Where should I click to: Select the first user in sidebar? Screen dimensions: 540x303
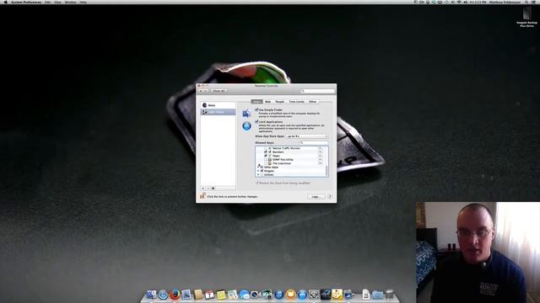(x=218, y=105)
